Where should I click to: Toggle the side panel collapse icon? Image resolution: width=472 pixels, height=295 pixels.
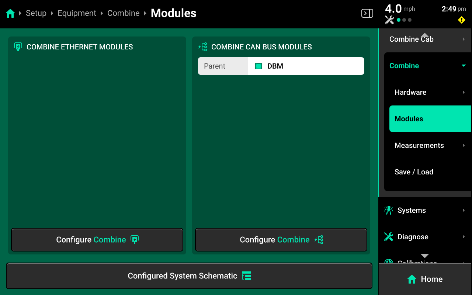click(367, 13)
